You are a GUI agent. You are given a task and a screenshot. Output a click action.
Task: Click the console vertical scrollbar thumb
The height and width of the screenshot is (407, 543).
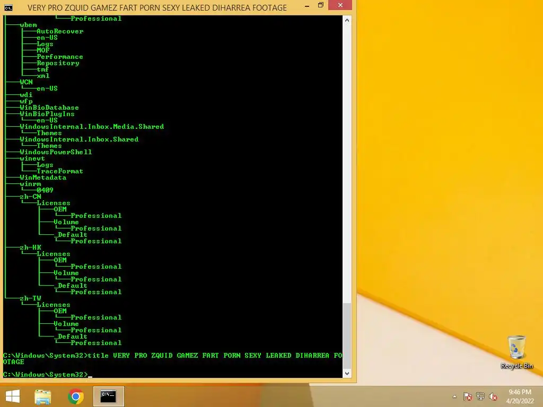pyautogui.click(x=347, y=335)
